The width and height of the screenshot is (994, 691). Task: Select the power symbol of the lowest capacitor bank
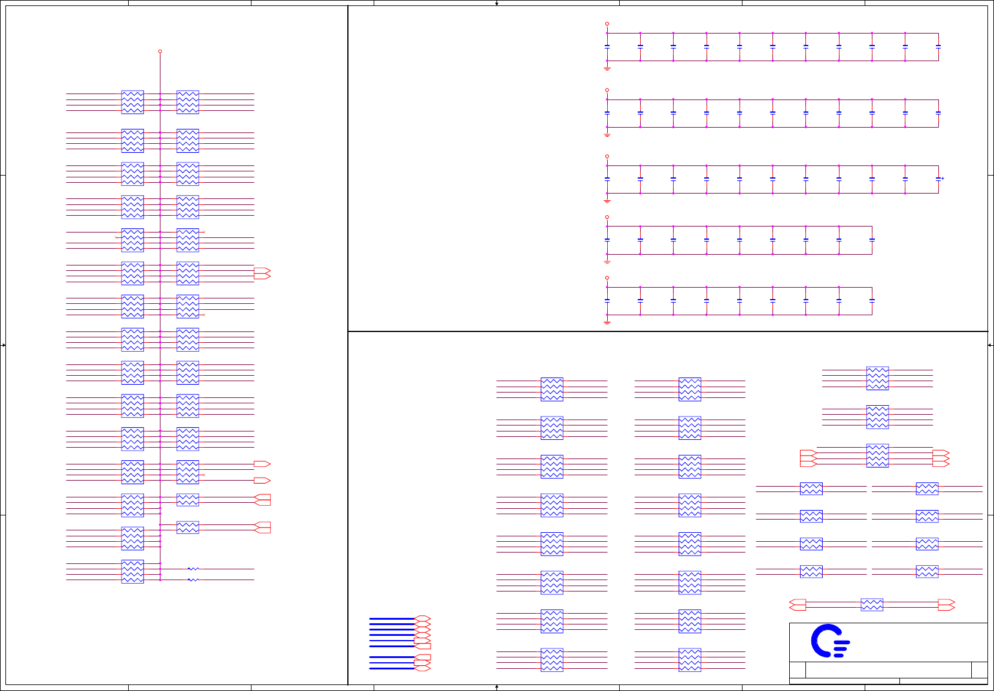607,278
